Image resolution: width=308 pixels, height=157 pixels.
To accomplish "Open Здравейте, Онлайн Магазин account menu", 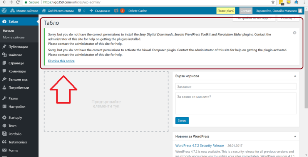I will click(276, 11).
